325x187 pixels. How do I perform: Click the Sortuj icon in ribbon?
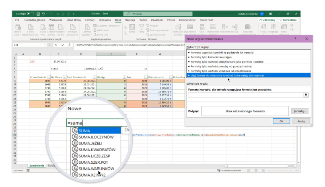pyautogui.click(x=132, y=28)
